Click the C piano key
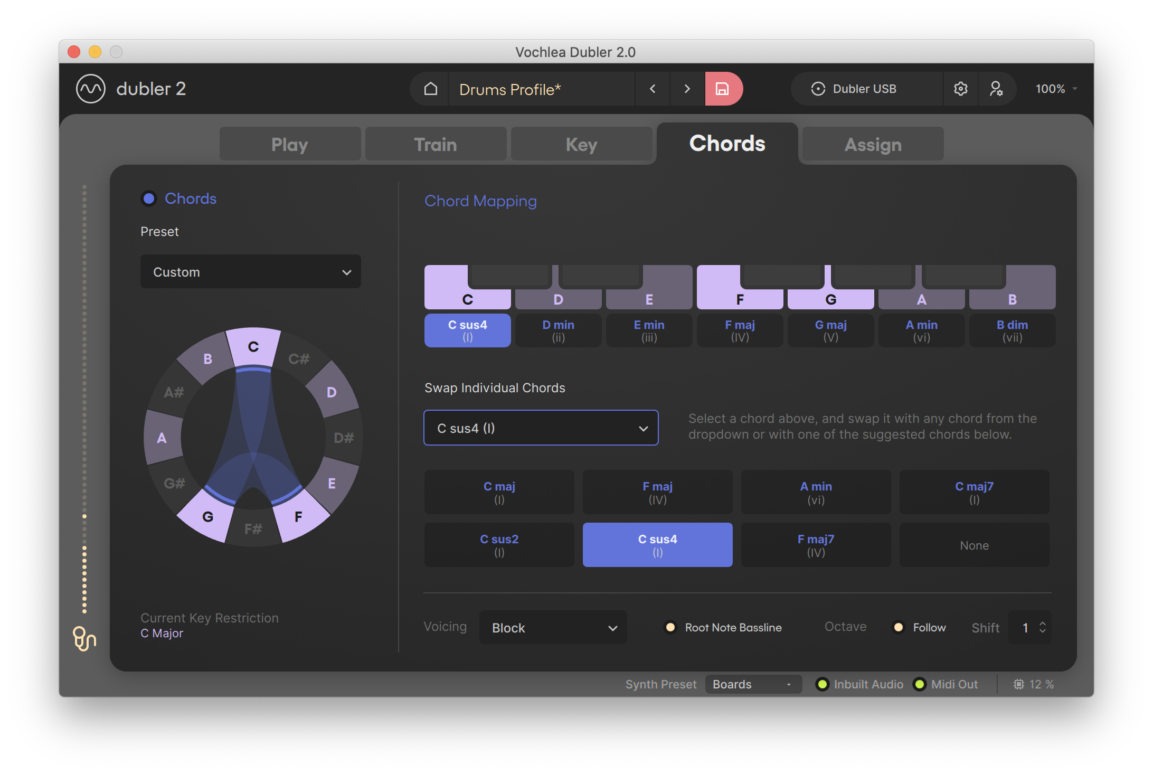 tap(467, 299)
